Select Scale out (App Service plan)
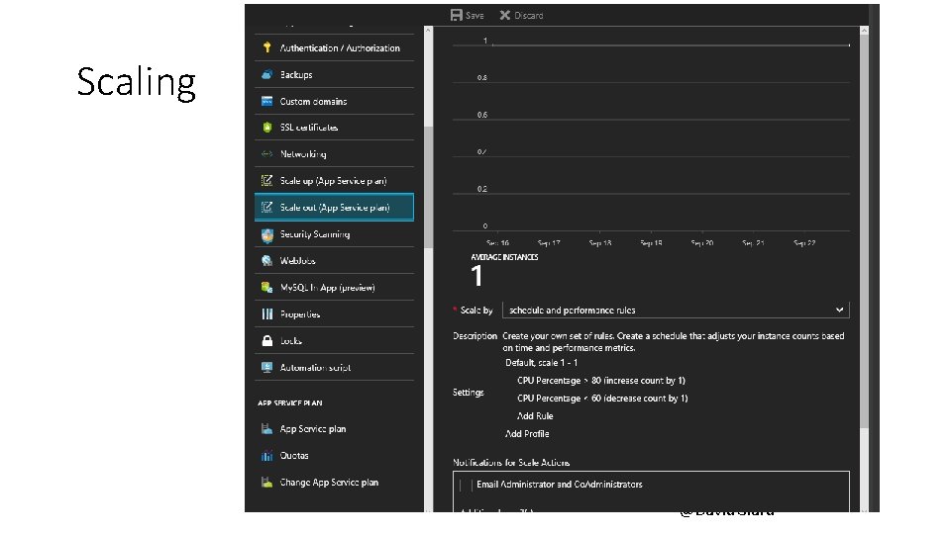Screen dimensions: 951x534 pyautogui.click(x=334, y=207)
